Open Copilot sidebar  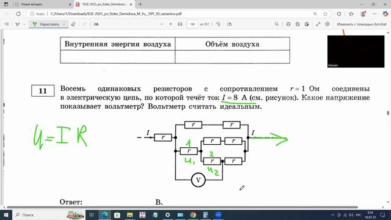pyautogui.click(x=386, y=14)
